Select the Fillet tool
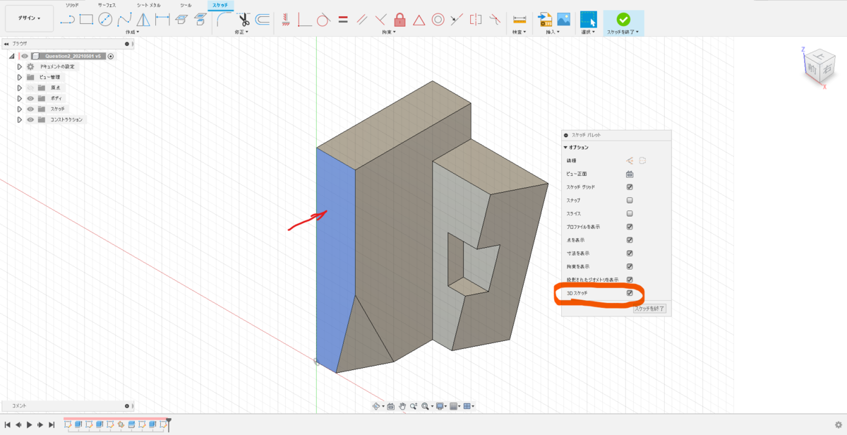Image resolution: width=847 pixels, height=435 pixels. (224, 20)
